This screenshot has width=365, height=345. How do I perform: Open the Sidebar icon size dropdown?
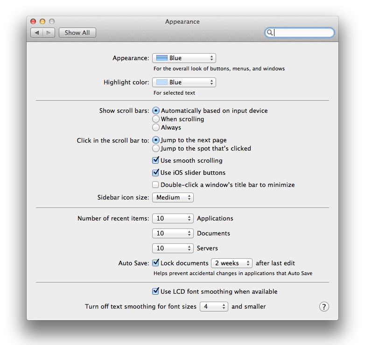point(173,198)
